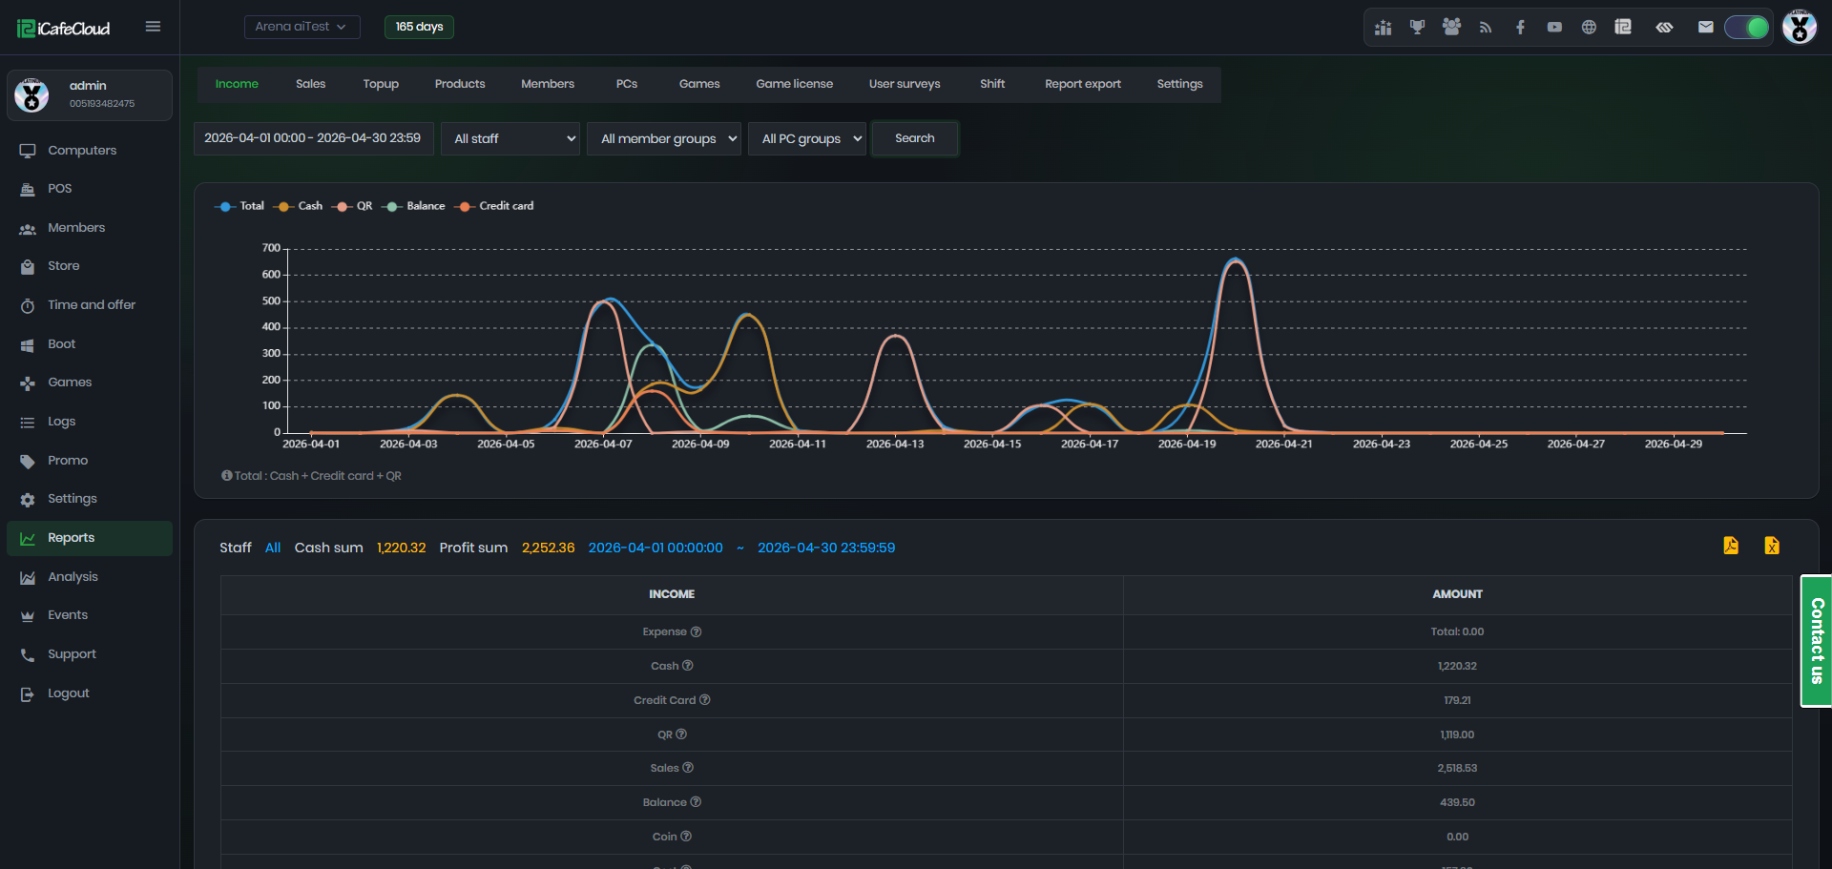This screenshot has height=869, width=1832.
Task: Toggle the green theme switch
Action: [1747, 27]
